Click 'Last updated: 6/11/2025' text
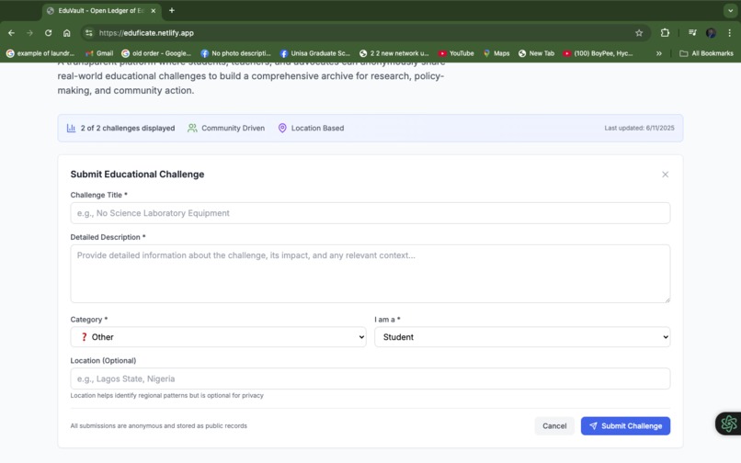The width and height of the screenshot is (741, 463). (639, 128)
